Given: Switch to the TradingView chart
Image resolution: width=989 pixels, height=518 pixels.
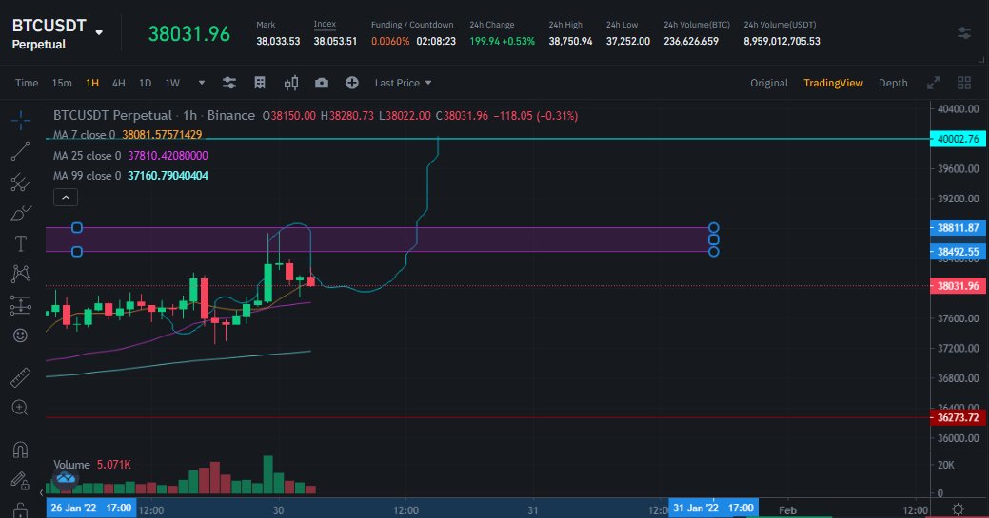Looking at the screenshot, I should pyautogui.click(x=833, y=83).
